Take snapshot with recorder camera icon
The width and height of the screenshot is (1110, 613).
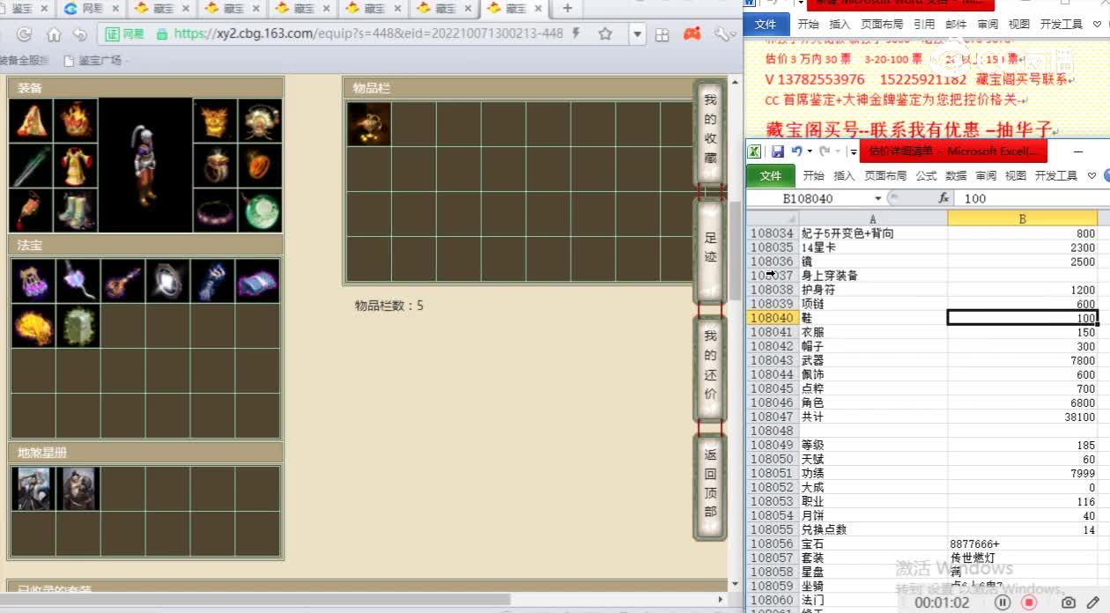point(1069,602)
